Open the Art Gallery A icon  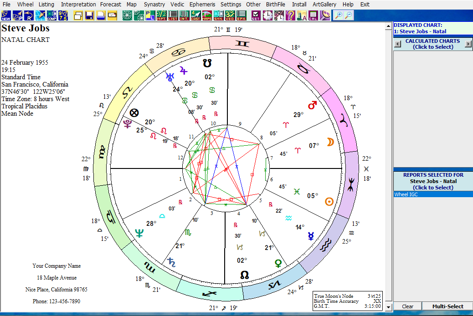click(302, 15)
